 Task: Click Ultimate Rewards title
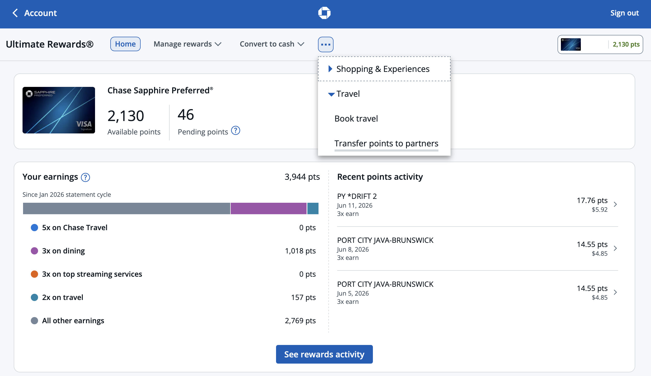[x=49, y=44]
